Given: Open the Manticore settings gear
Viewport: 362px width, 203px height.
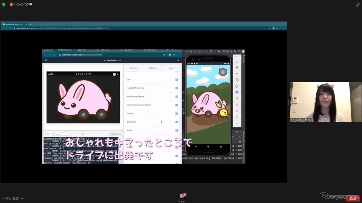Looking at the screenshot, I should pos(178,60).
